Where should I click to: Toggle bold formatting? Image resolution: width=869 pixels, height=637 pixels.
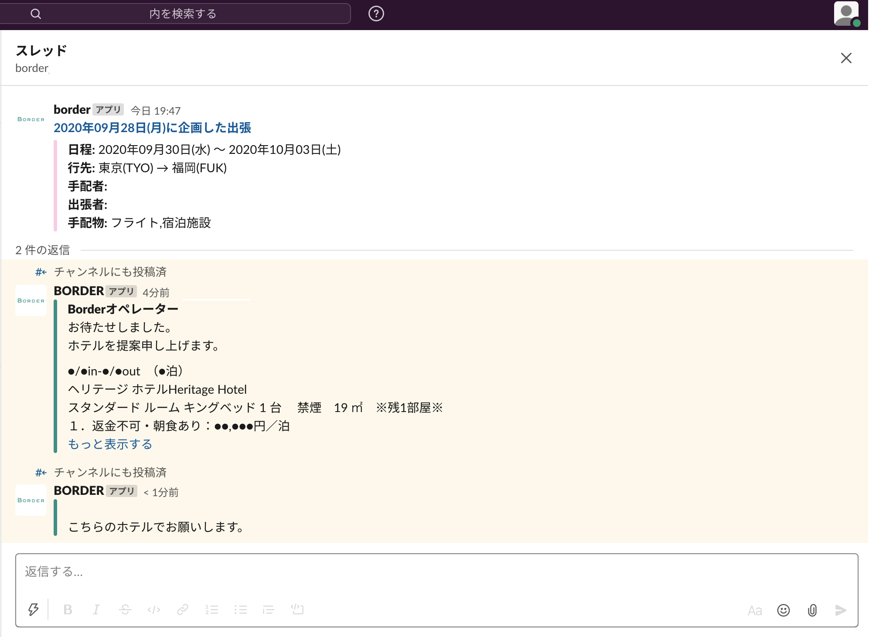pyautogui.click(x=68, y=610)
